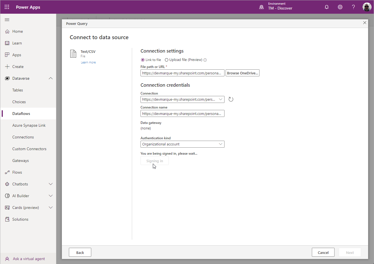The height and width of the screenshot is (264, 374).
Task: Open Azure Synapse Link
Action: click(x=29, y=125)
